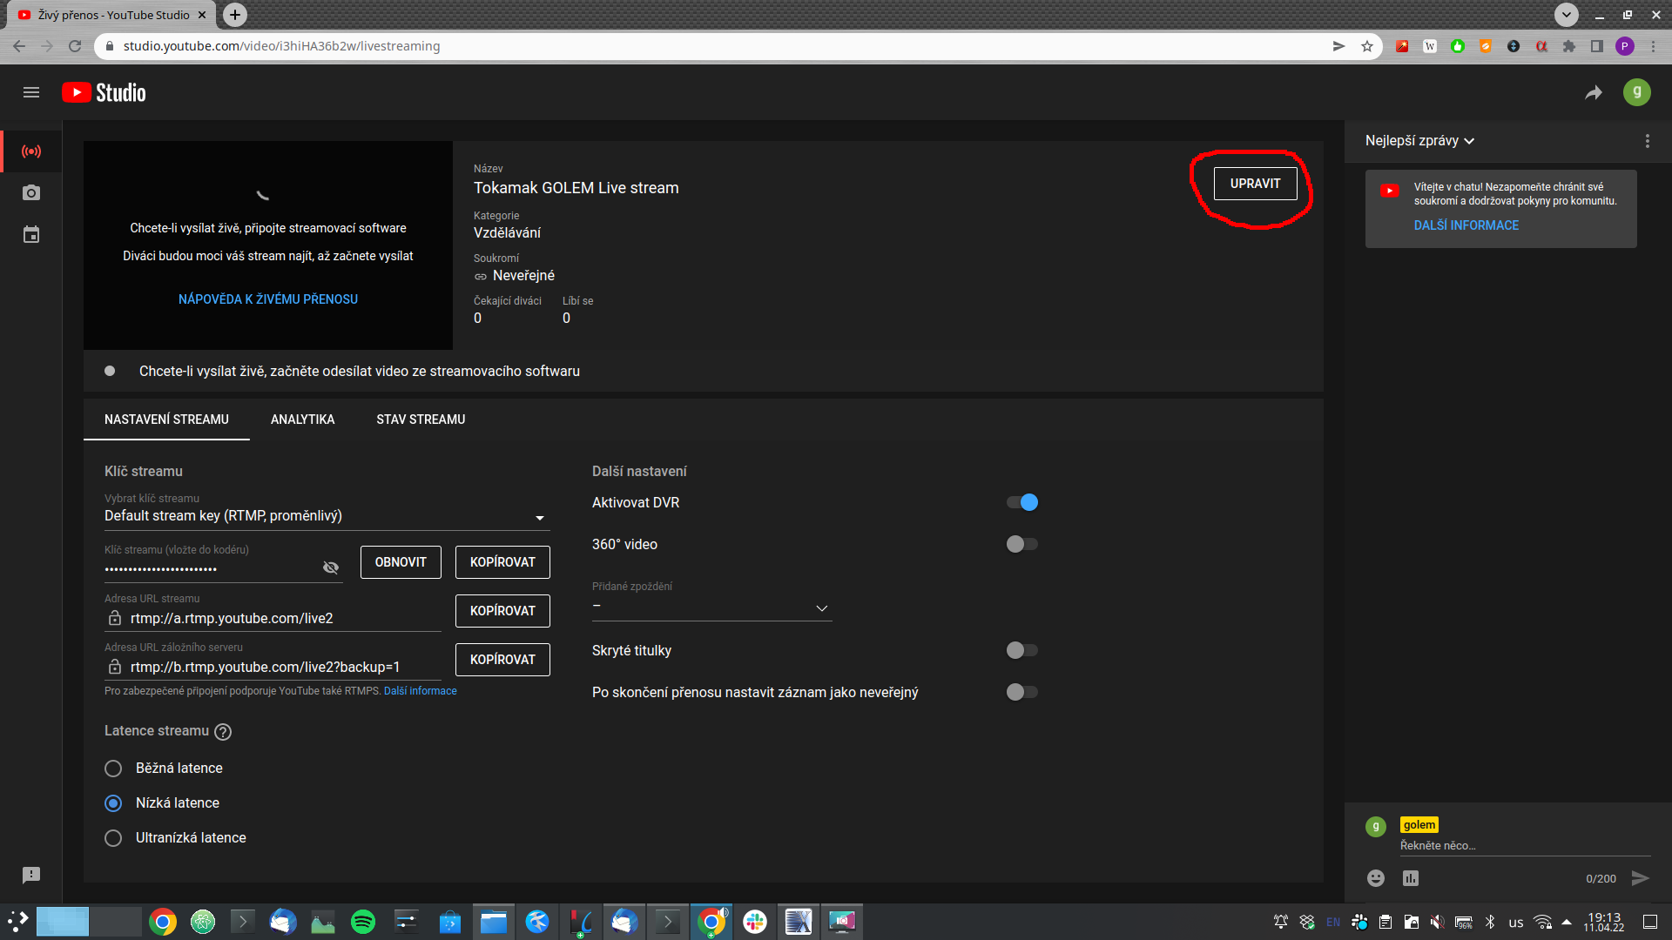The image size is (1672, 940).
Task: Click the share arrow icon in header
Action: tap(1594, 92)
